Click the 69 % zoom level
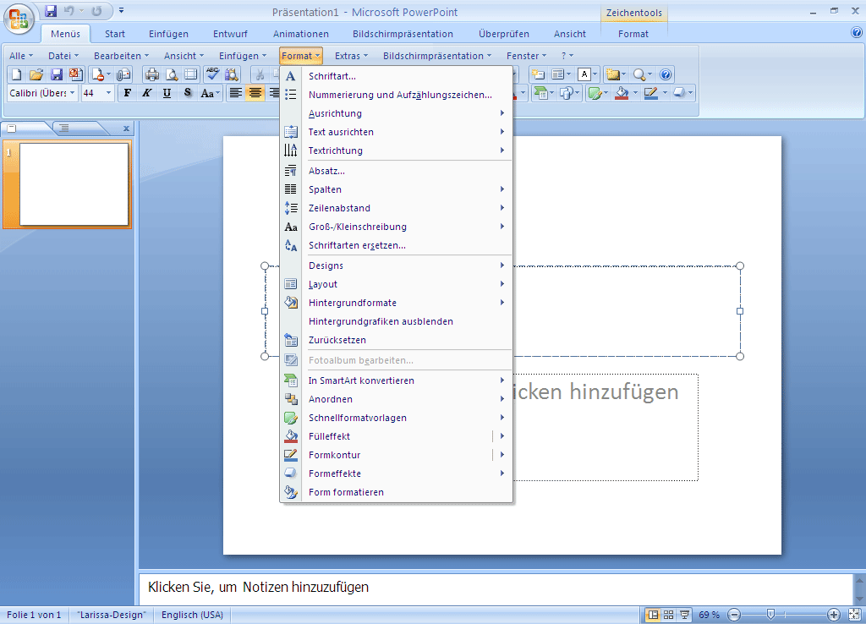 pyautogui.click(x=710, y=615)
